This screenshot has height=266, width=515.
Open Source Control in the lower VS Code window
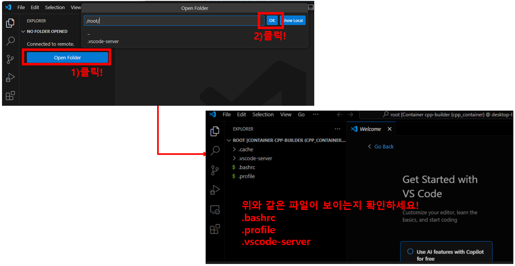pos(215,170)
